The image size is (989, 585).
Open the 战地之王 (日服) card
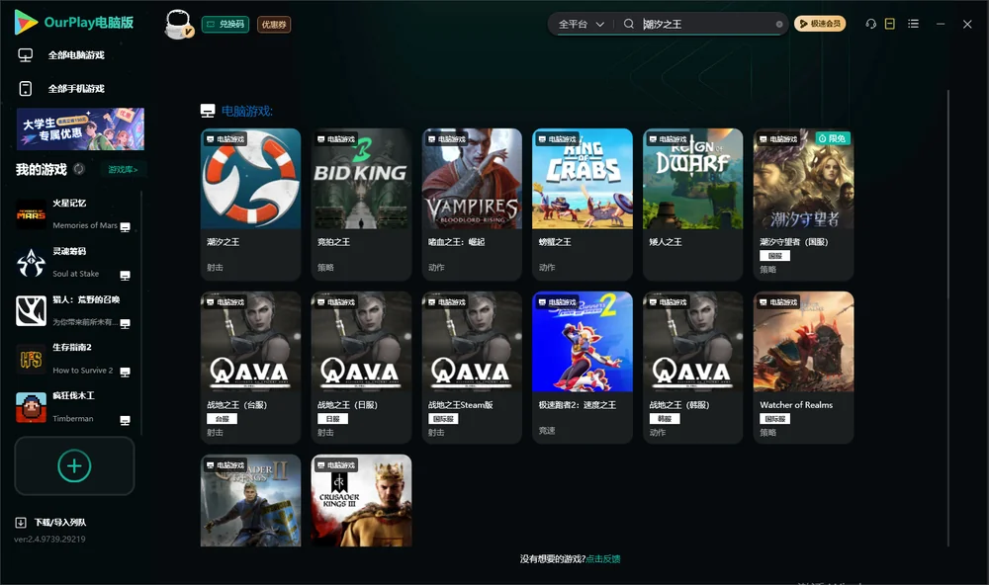[x=361, y=368]
